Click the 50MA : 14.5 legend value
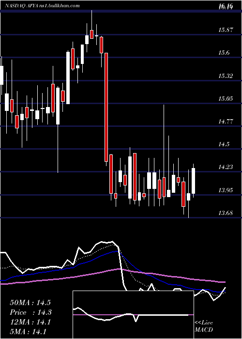This screenshot has width=242, height=339. pos(30,303)
